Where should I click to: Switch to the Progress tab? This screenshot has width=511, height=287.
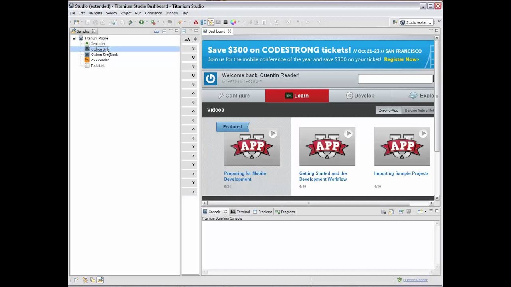pyautogui.click(x=285, y=212)
